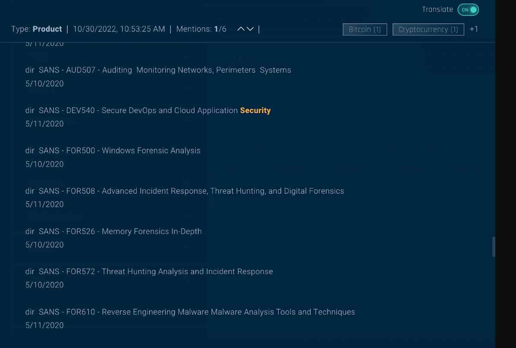Click the highlighted Security mention
The image size is (516, 348).
pyautogui.click(x=255, y=110)
